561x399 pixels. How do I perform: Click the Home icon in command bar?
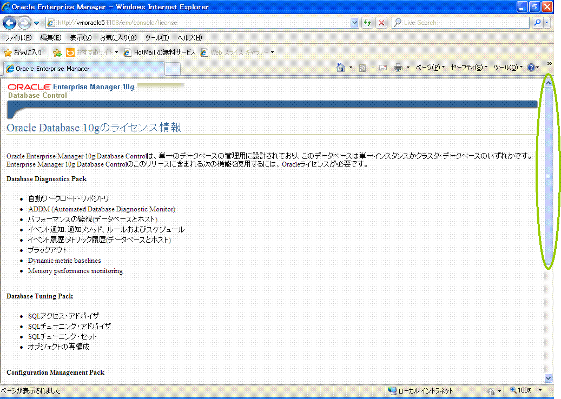[x=341, y=68]
